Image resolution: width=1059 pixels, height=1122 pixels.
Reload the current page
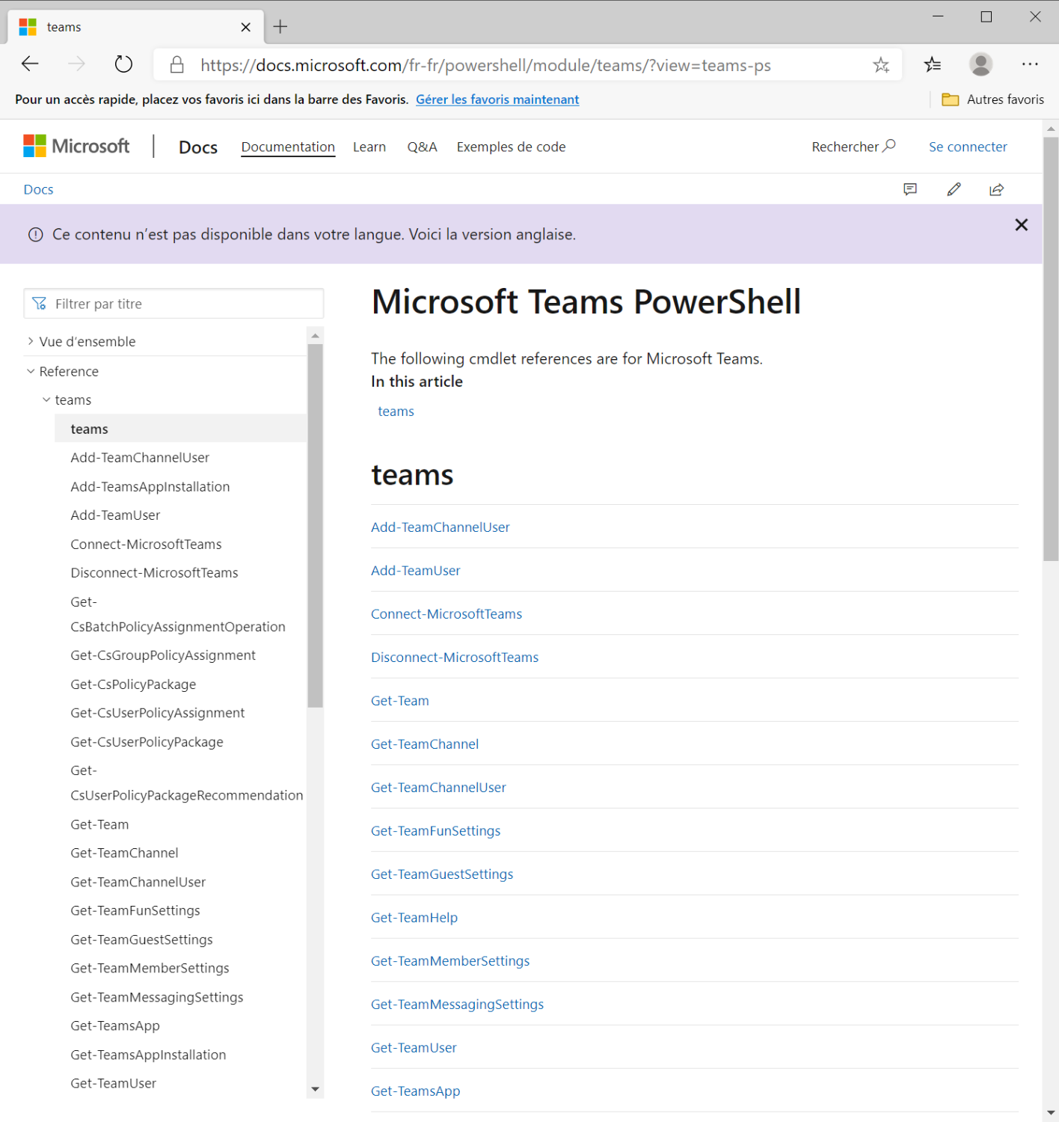pyautogui.click(x=123, y=64)
